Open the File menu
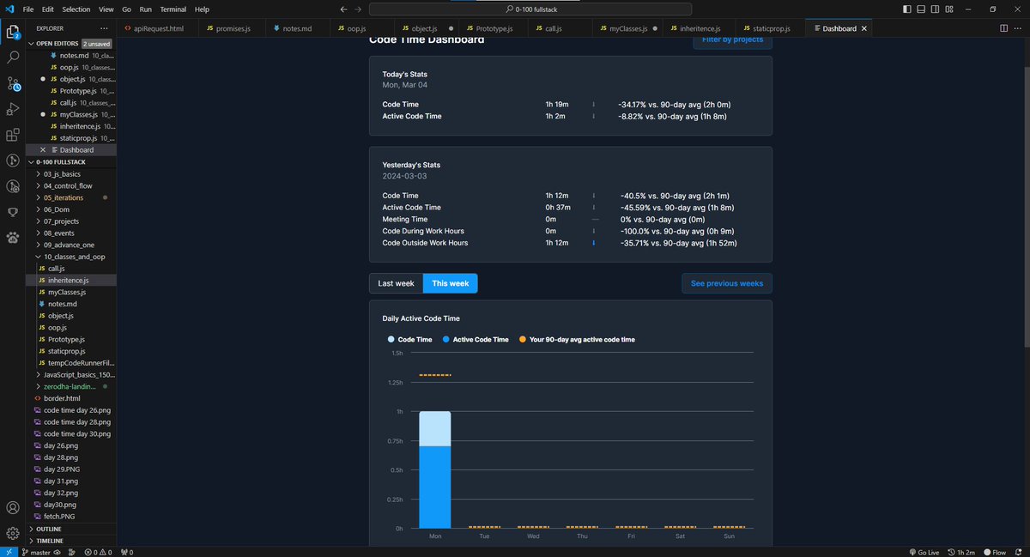This screenshot has width=1030, height=557. [28, 9]
